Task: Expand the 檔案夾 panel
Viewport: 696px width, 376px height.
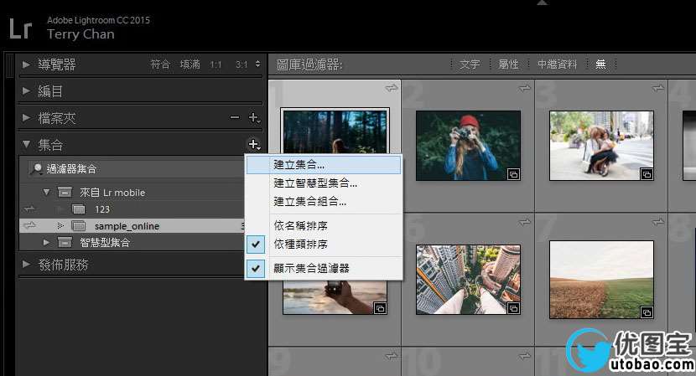Action: coord(26,117)
